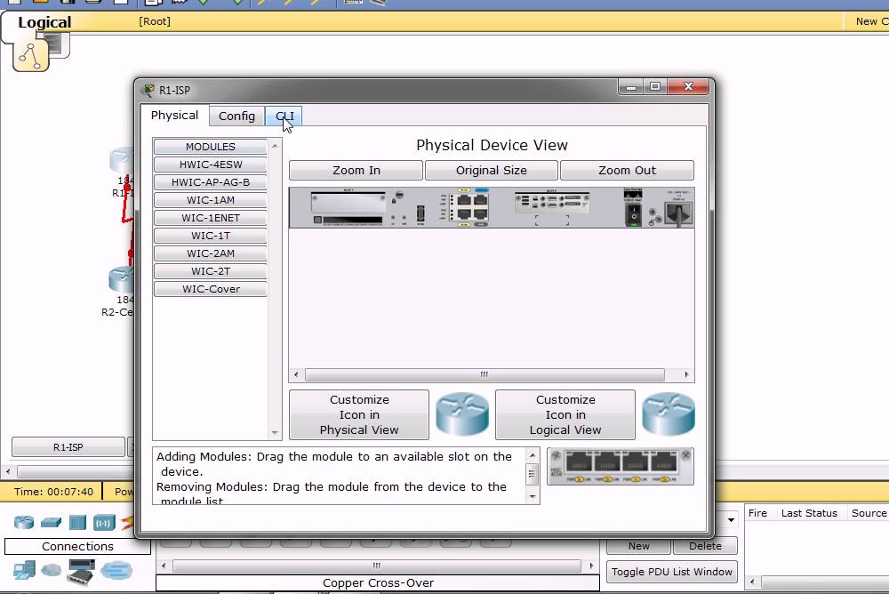Click the Logical workspace navigation icon
This screenshot has width=889, height=594.
(x=32, y=55)
